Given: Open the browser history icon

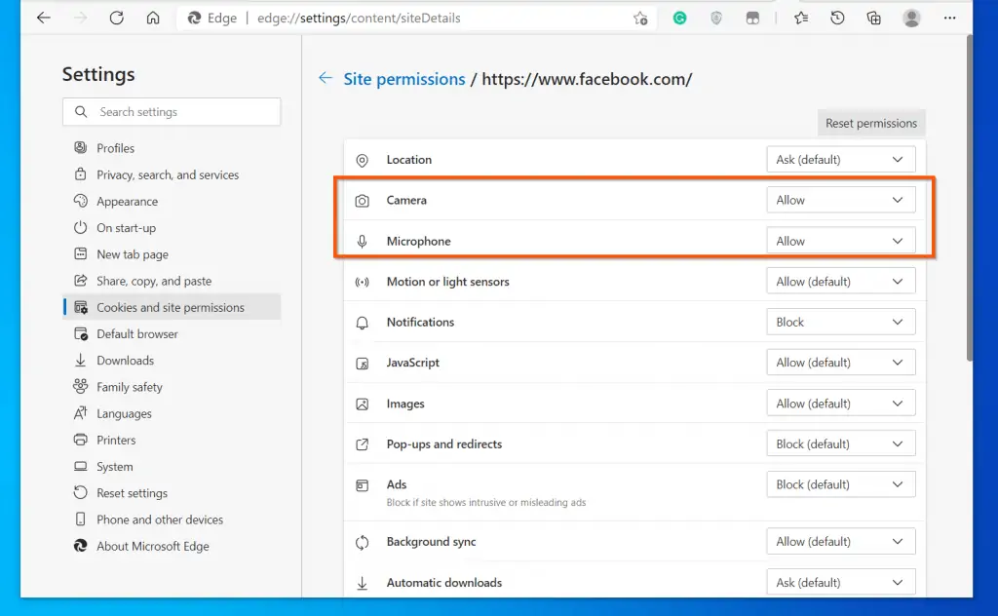Looking at the screenshot, I should click(x=837, y=19).
